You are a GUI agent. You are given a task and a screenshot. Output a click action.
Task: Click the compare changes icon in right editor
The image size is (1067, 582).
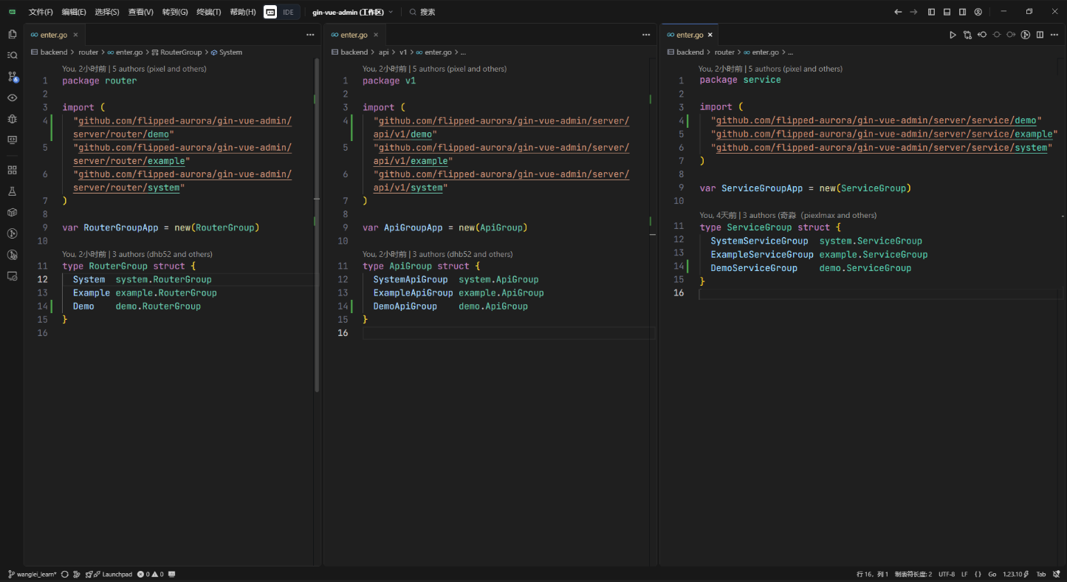(x=967, y=35)
